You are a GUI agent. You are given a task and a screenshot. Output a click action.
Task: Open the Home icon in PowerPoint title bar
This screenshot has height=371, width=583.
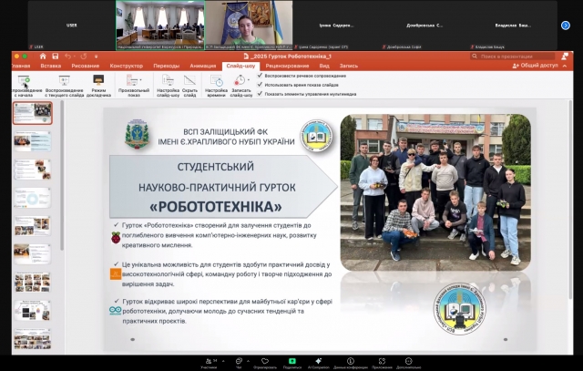tap(43, 57)
